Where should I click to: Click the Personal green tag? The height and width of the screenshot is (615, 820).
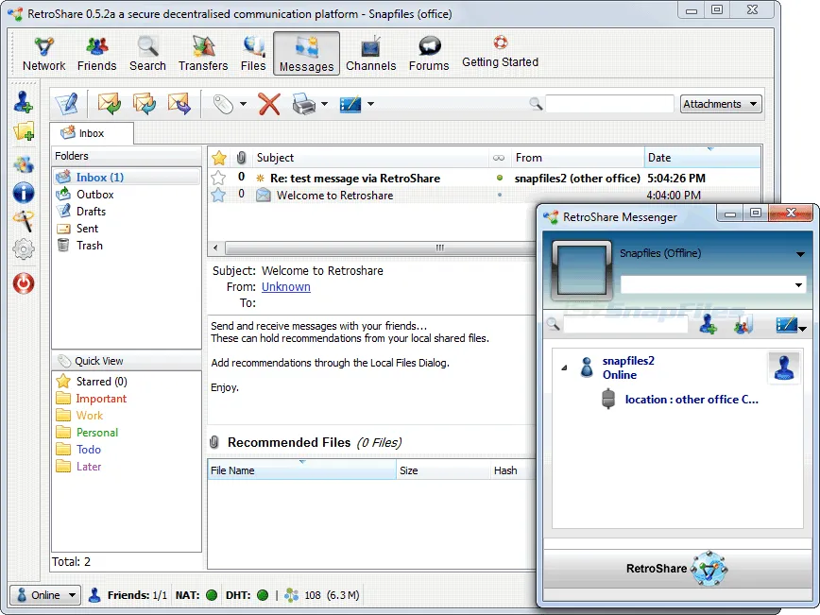click(x=97, y=433)
